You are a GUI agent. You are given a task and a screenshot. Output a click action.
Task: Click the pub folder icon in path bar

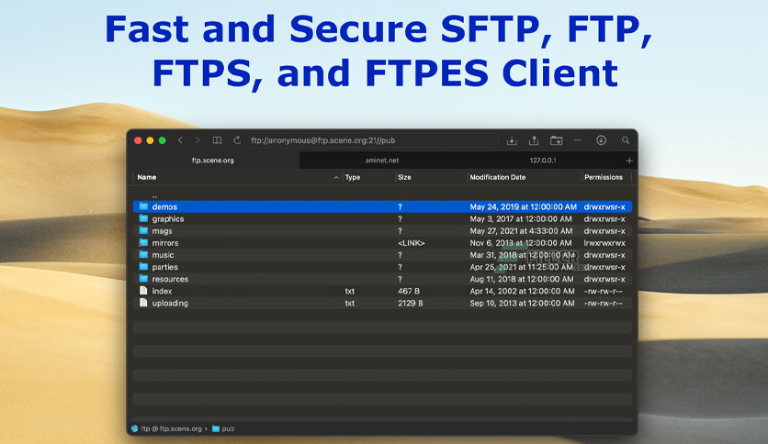pos(216,428)
